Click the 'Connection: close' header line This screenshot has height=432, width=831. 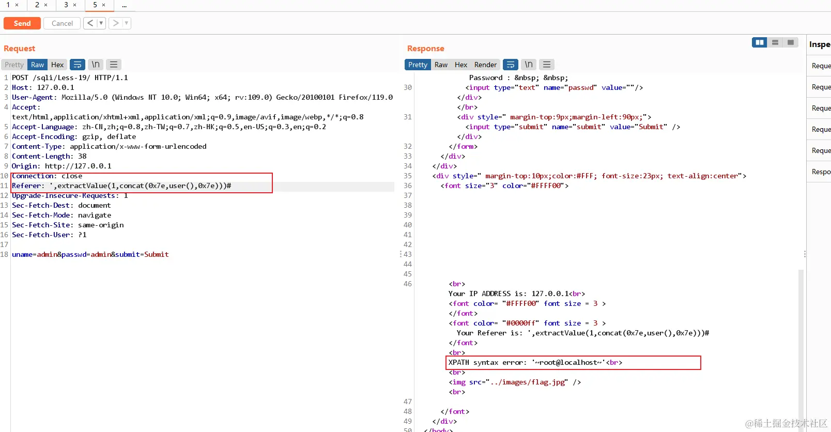point(47,176)
